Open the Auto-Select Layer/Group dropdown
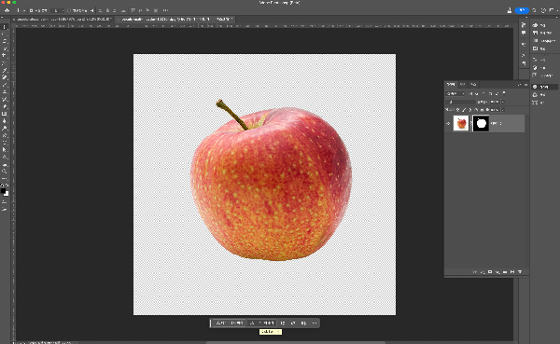 pyautogui.click(x=57, y=10)
